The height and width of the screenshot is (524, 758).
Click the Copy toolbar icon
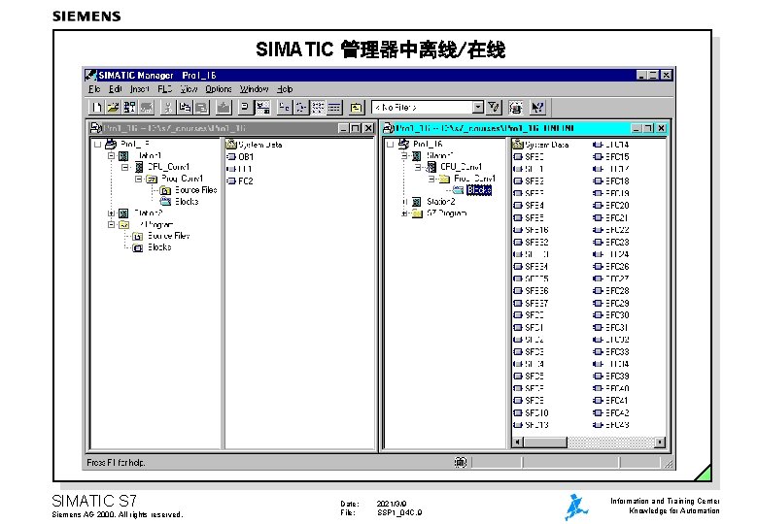tap(185, 107)
